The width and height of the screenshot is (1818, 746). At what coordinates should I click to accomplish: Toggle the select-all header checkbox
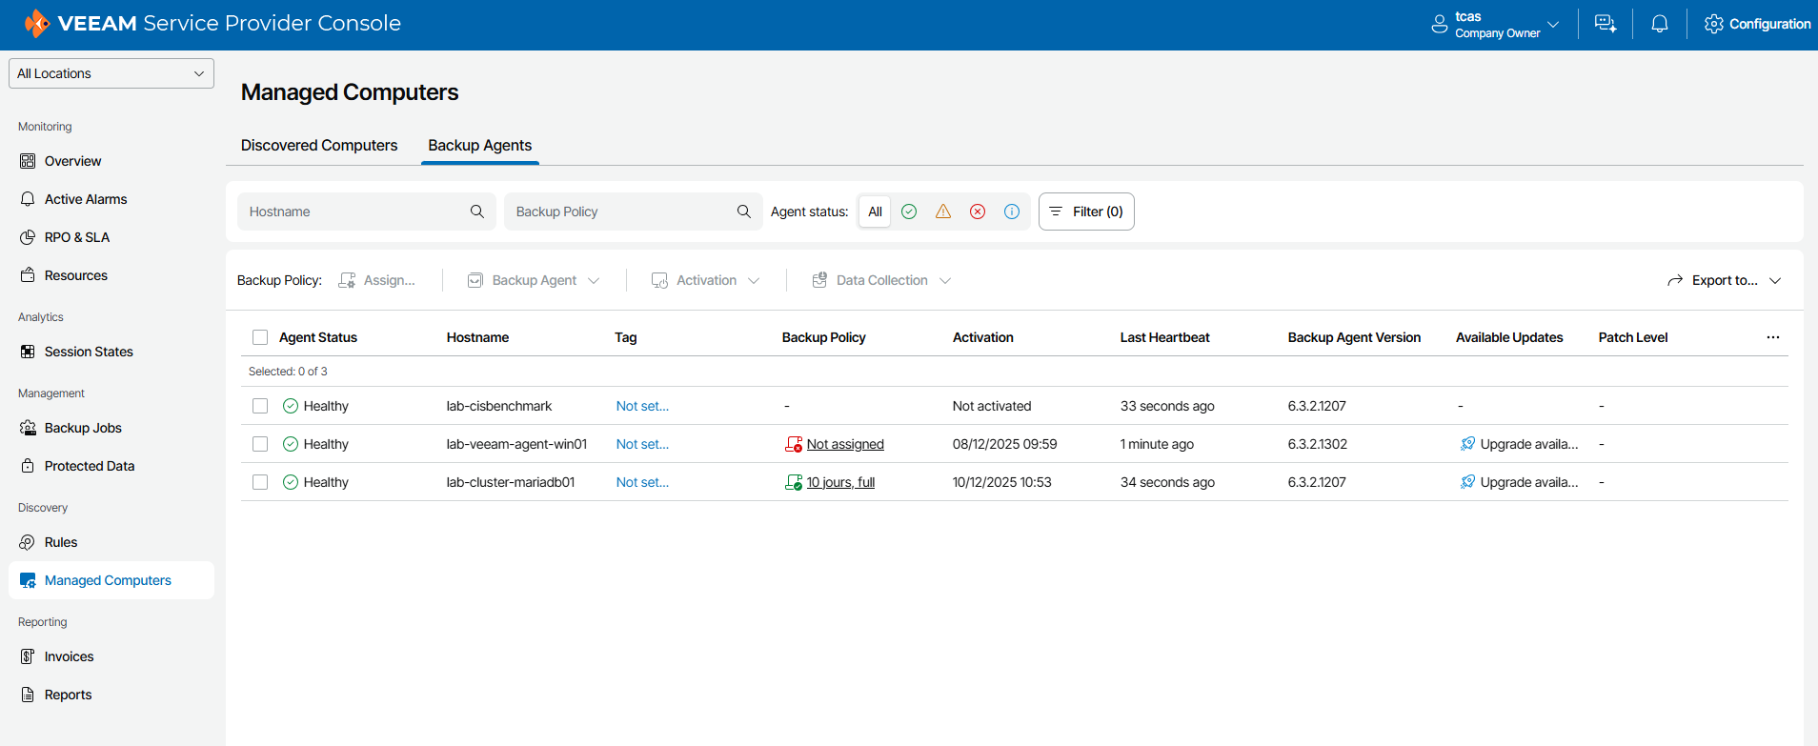tap(260, 337)
